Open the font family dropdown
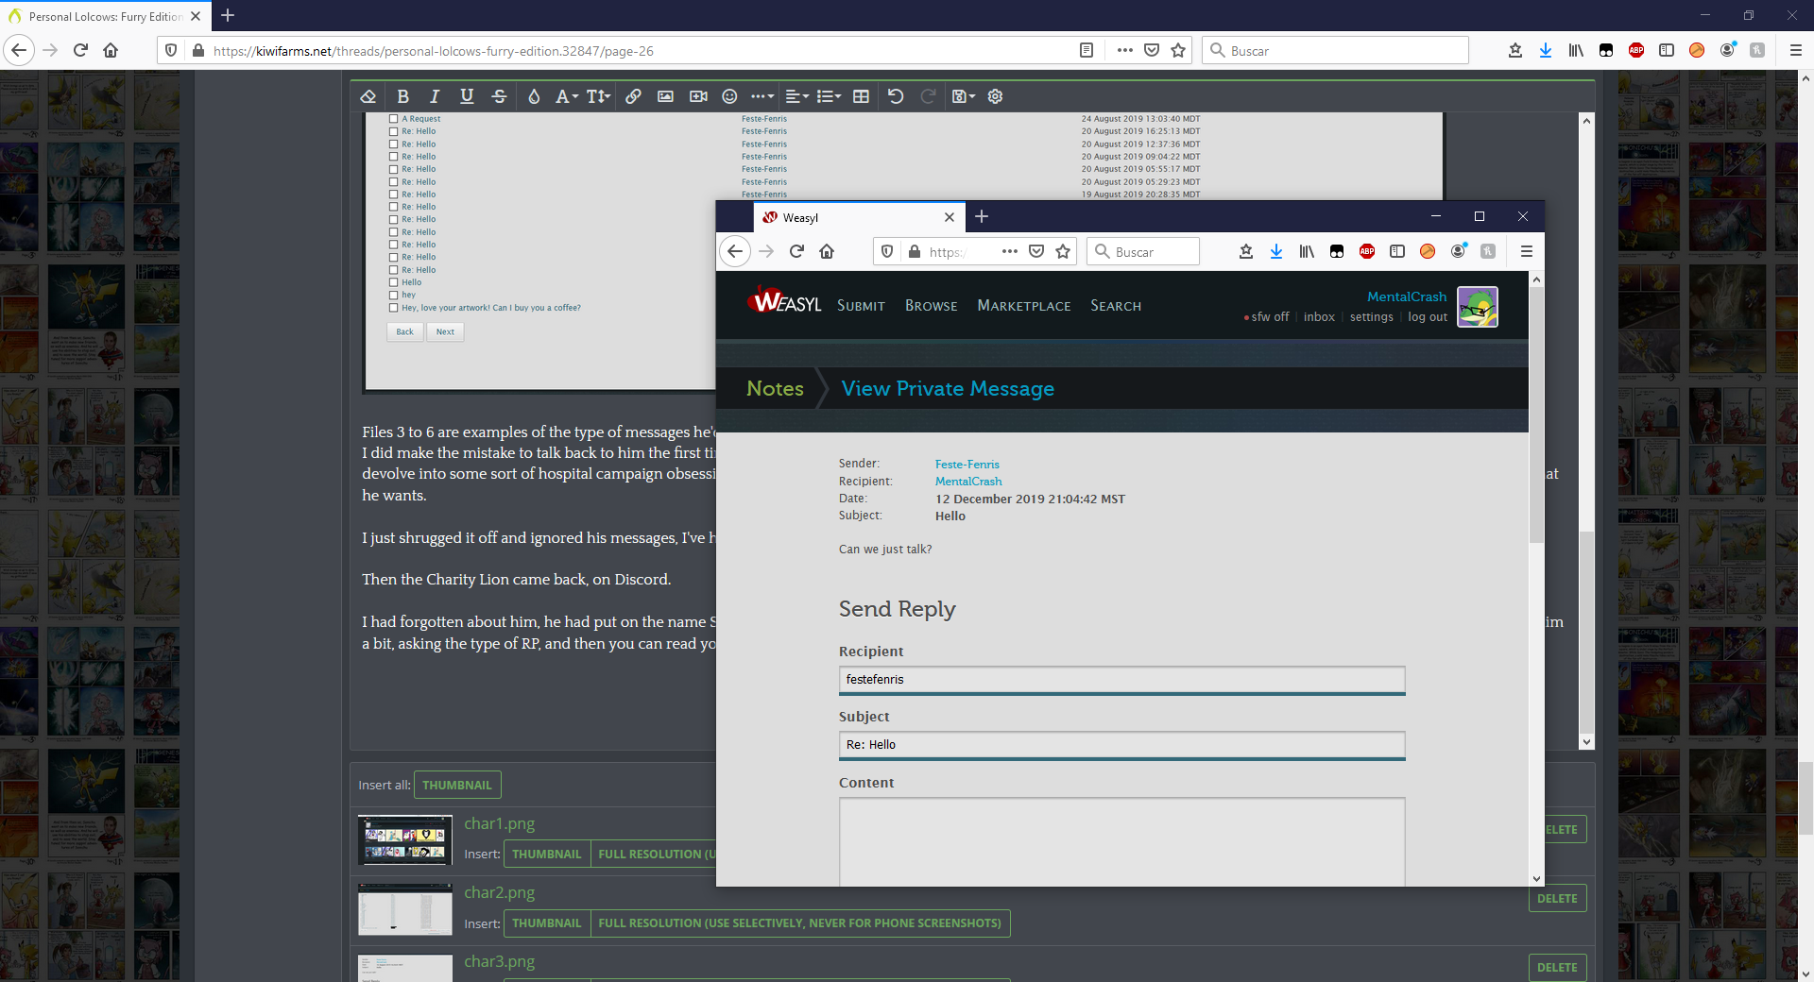1814x982 pixels. pyautogui.click(x=567, y=96)
